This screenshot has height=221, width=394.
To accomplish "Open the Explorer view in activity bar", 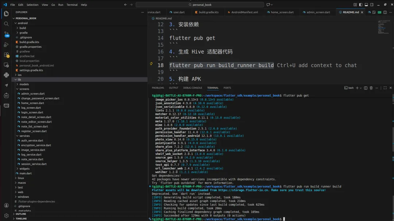I will click(x=6, y=13).
